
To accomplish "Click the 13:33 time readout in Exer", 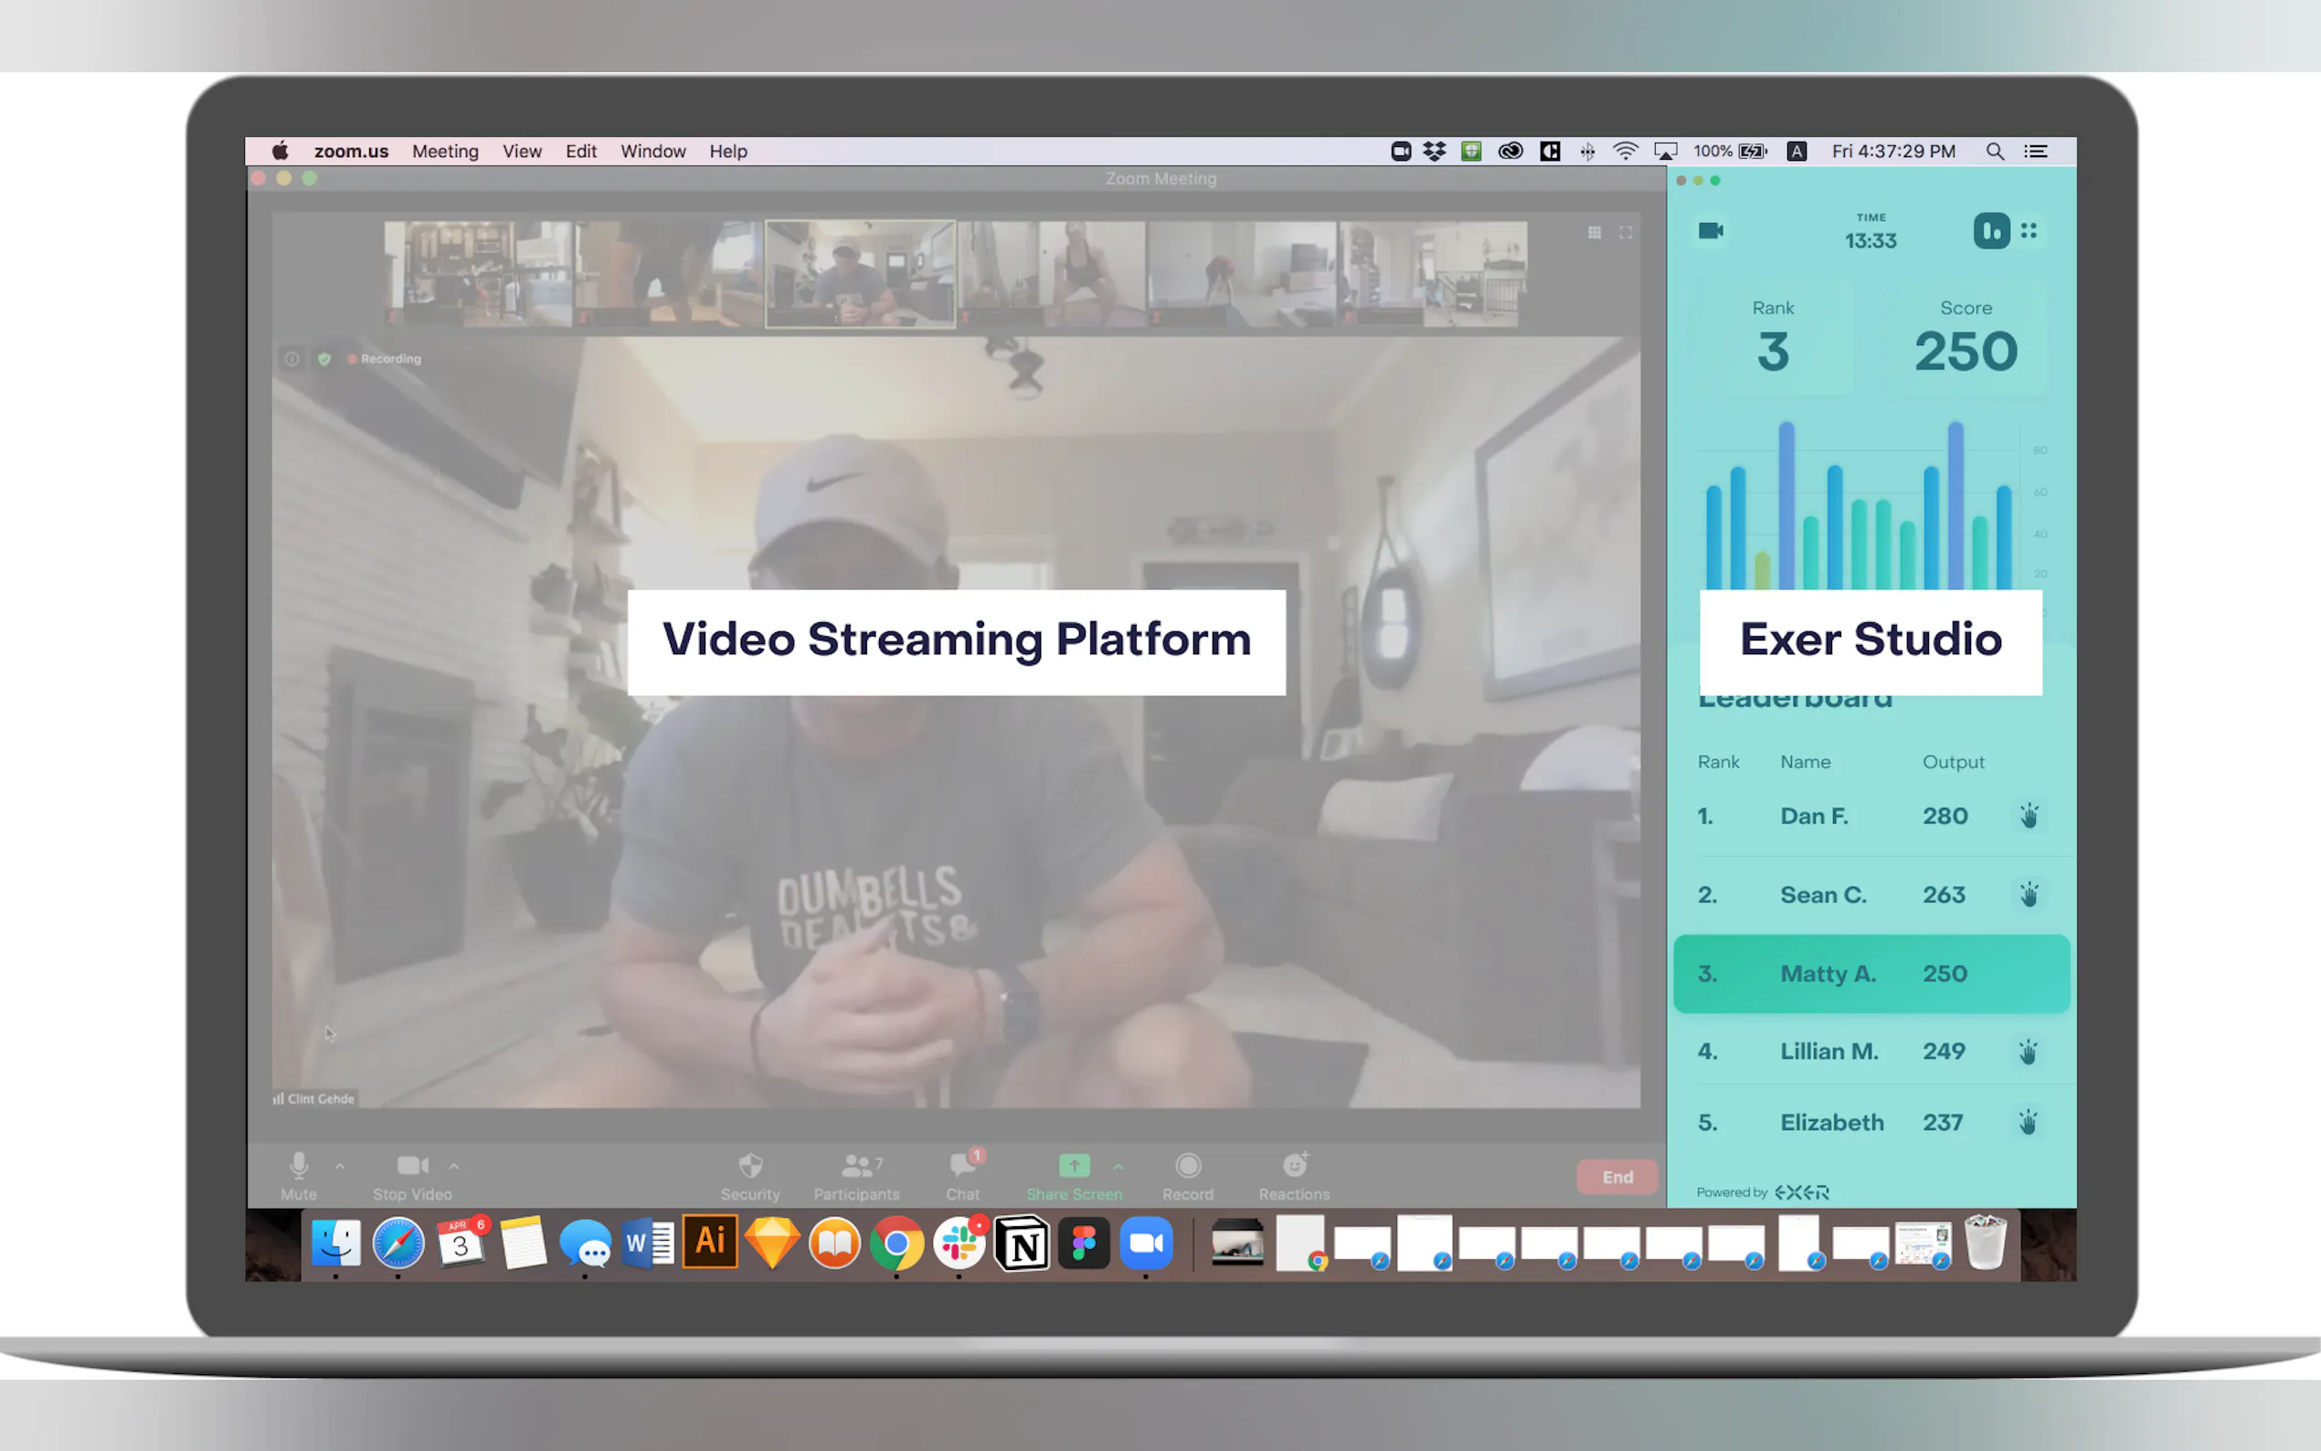I will click(x=1870, y=241).
